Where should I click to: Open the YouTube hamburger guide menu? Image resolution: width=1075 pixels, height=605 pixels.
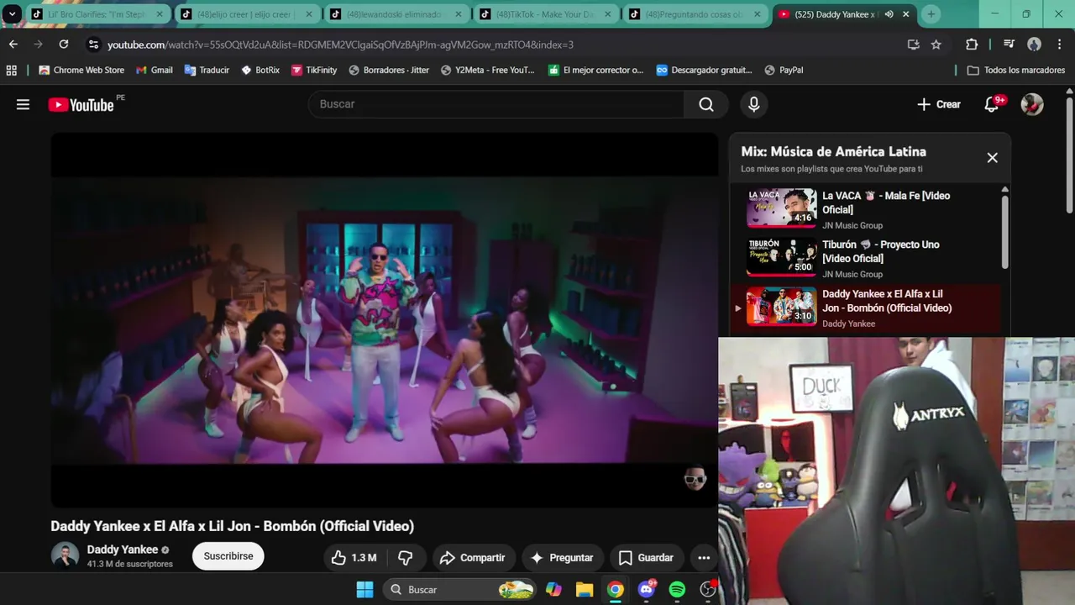tap(23, 104)
